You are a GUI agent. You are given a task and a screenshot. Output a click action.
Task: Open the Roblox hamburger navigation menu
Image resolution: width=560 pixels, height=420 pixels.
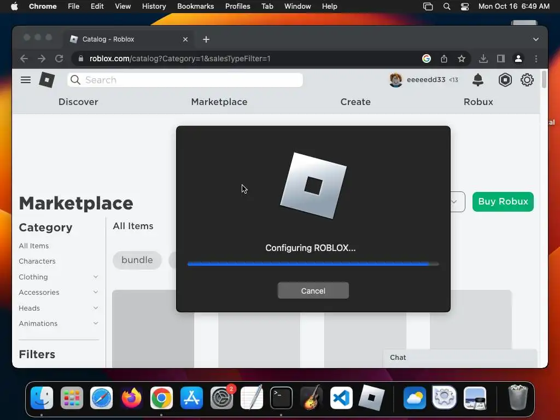(26, 80)
